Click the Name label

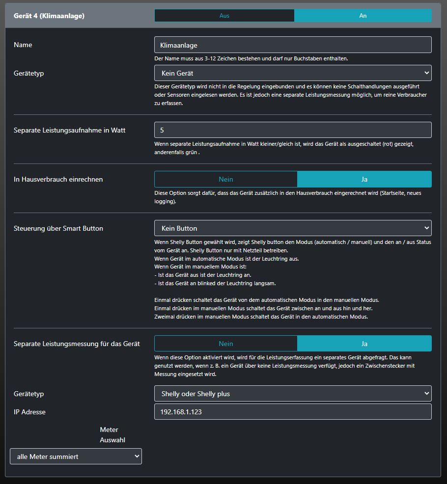23,45
